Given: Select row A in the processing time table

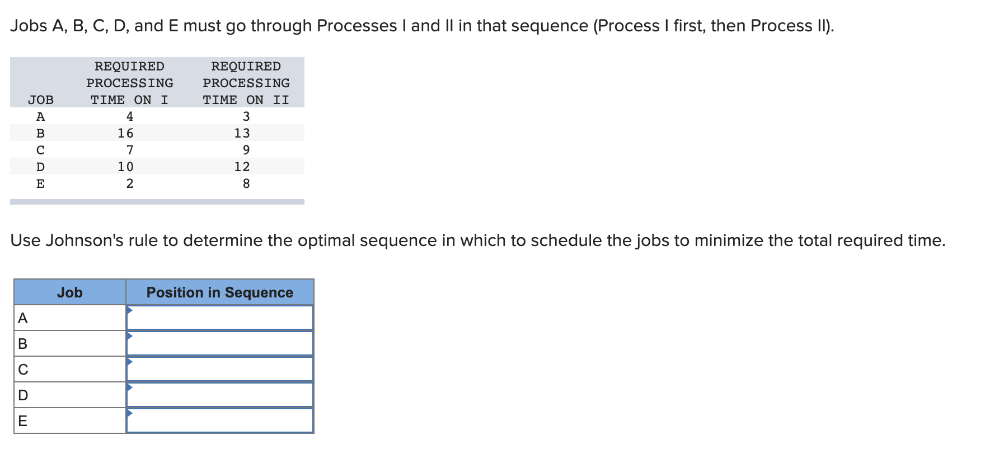Looking at the screenshot, I should pos(157,116).
